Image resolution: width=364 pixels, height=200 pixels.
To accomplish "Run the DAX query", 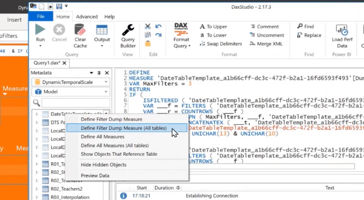I will [40, 33].
